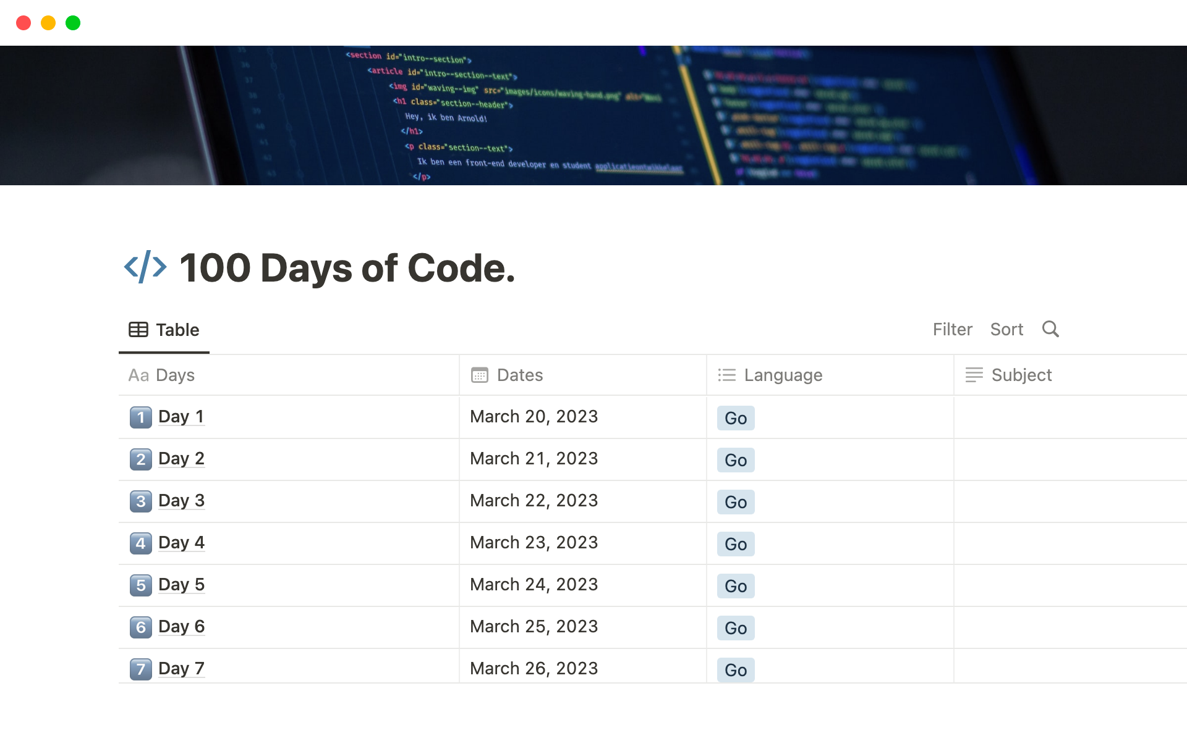Click the Aa icon in the Days column header
1187x741 pixels.
click(x=138, y=375)
